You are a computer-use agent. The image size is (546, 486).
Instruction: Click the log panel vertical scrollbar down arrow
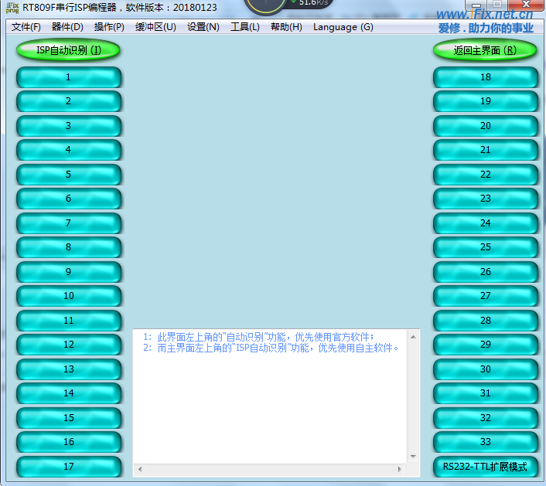(x=413, y=457)
